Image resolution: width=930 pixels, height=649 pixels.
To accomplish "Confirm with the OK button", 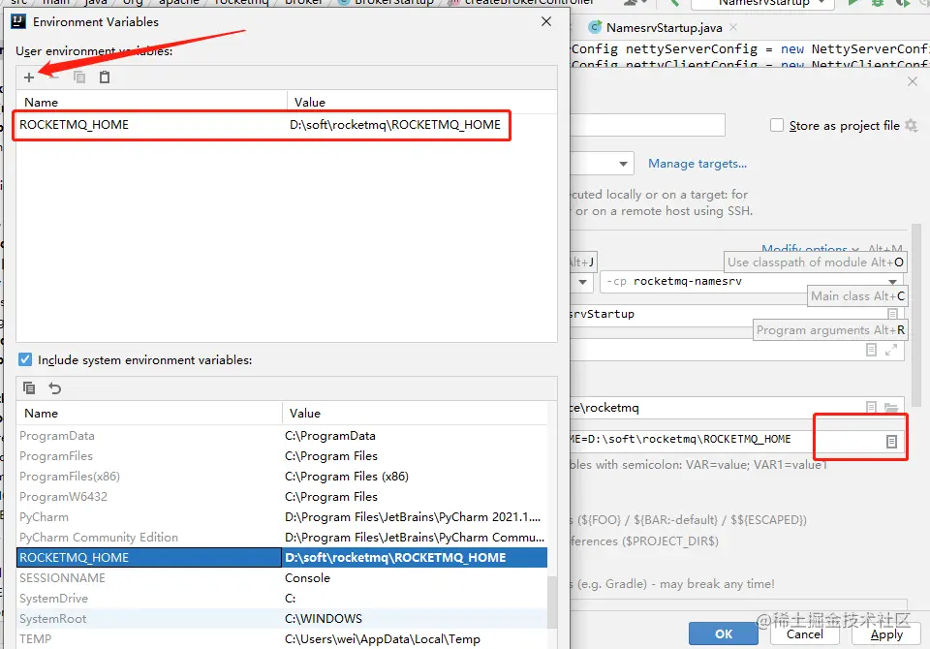I will point(723,634).
